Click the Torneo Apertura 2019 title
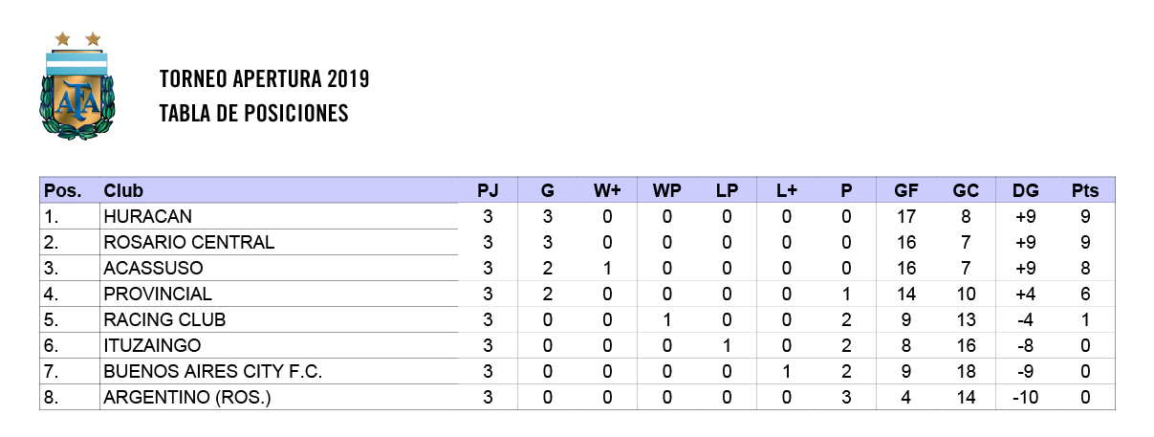The height and width of the screenshot is (437, 1154). pyautogui.click(x=264, y=78)
